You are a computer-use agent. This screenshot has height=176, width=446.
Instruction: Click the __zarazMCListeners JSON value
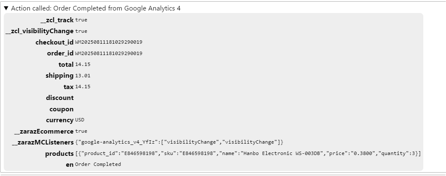coord(179,142)
